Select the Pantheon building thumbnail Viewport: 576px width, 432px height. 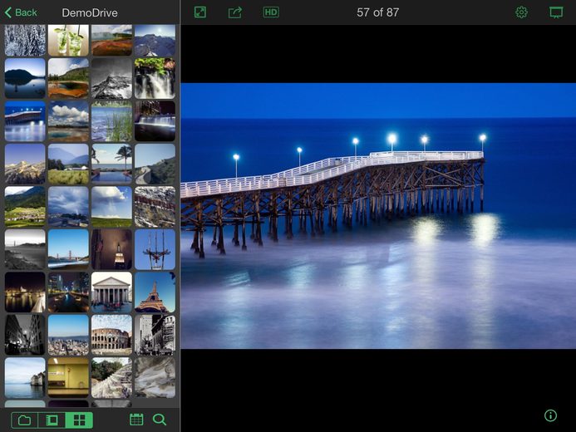tap(111, 292)
